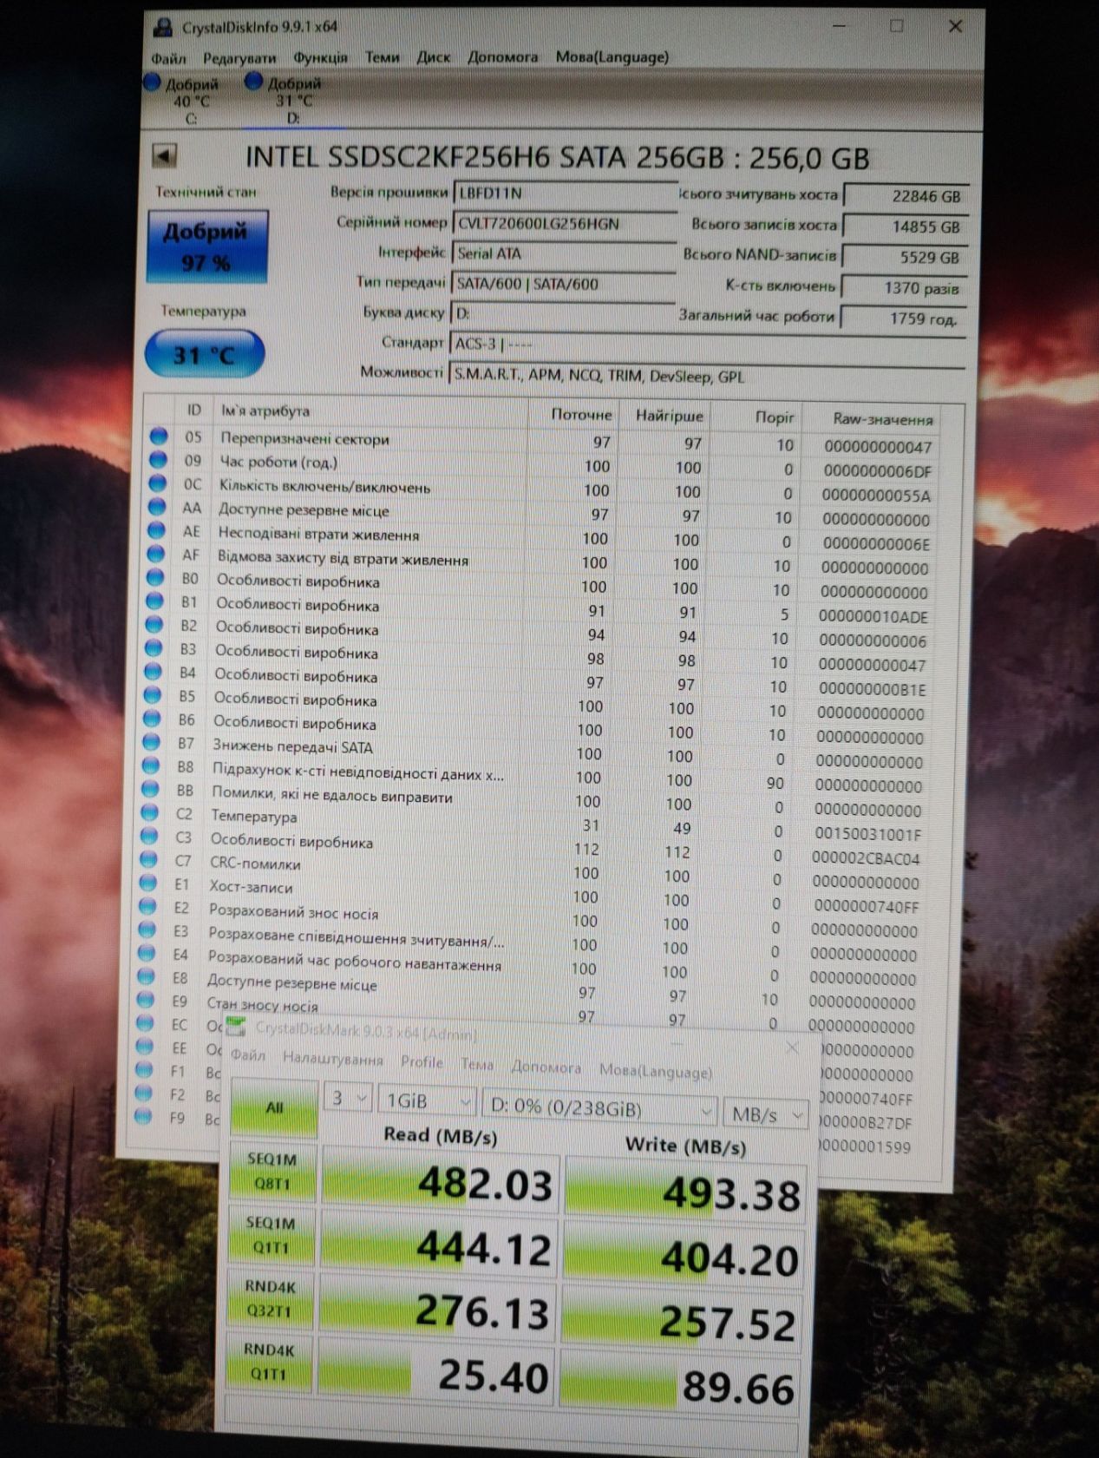Click the previous disk arrow icon
Viewport: 1099px width, 1458px height.
164,156
